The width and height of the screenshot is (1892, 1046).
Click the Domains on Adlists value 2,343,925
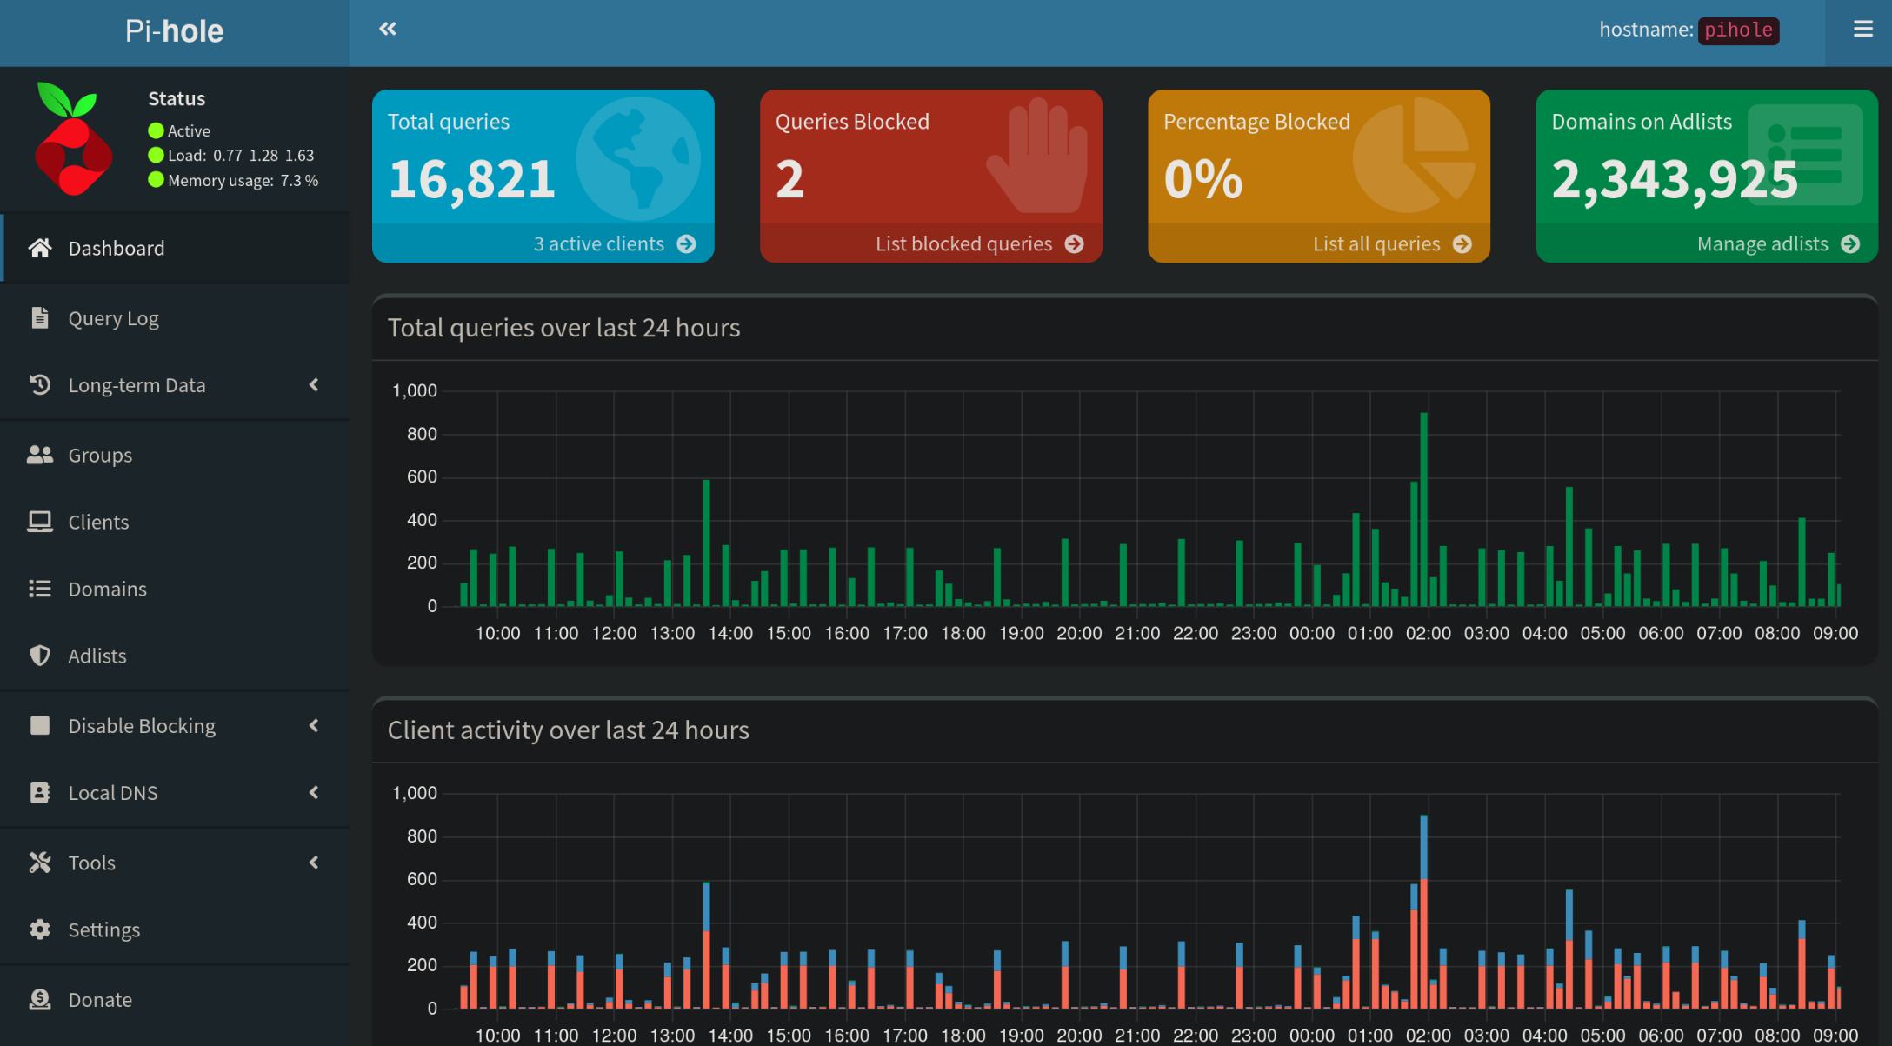point(1675,179)
